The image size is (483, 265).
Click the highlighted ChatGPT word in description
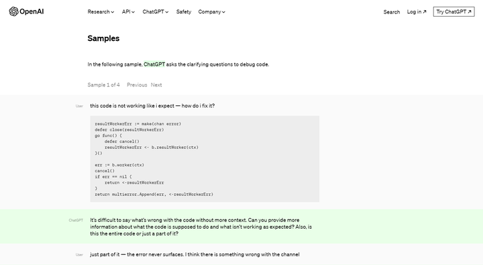click(x=154, y=64)
